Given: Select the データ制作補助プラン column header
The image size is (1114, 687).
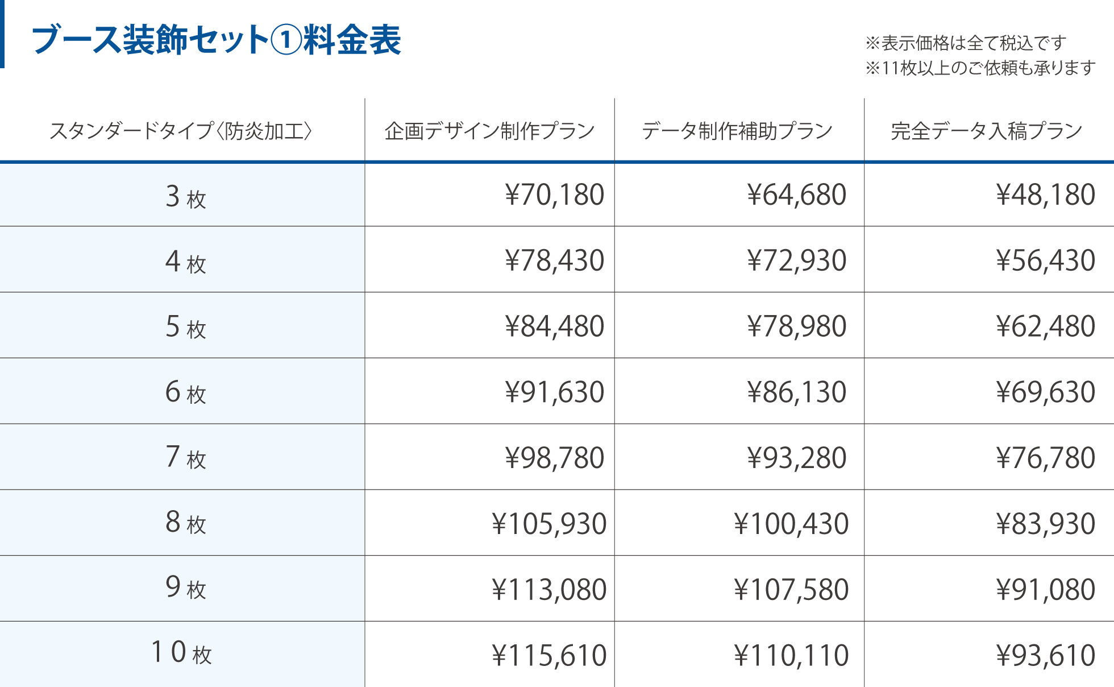Looking at the screenshot, I should pos(737,131).
